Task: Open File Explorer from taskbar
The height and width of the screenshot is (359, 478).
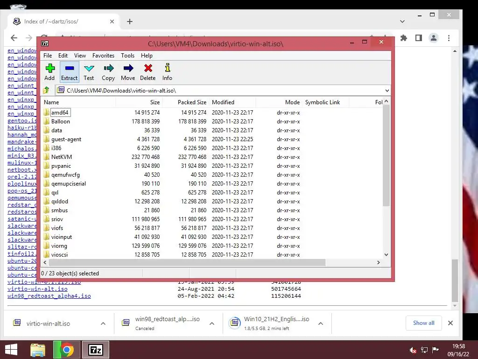Action: pyautogui.click(x=38, y=350)
